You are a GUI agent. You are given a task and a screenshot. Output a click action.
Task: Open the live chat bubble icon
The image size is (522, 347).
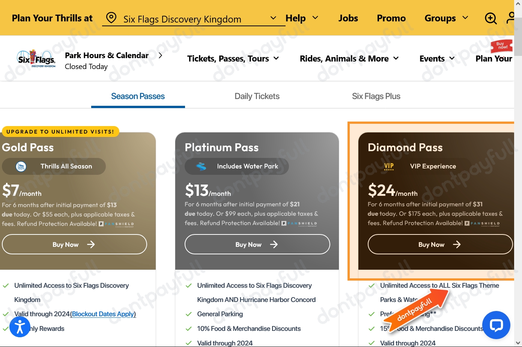pyautogui.click(x=496, y=325)
